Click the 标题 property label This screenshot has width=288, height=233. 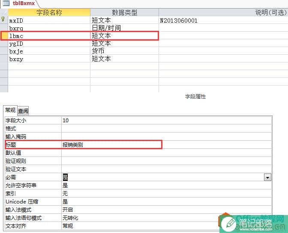(x=11, y=145)
